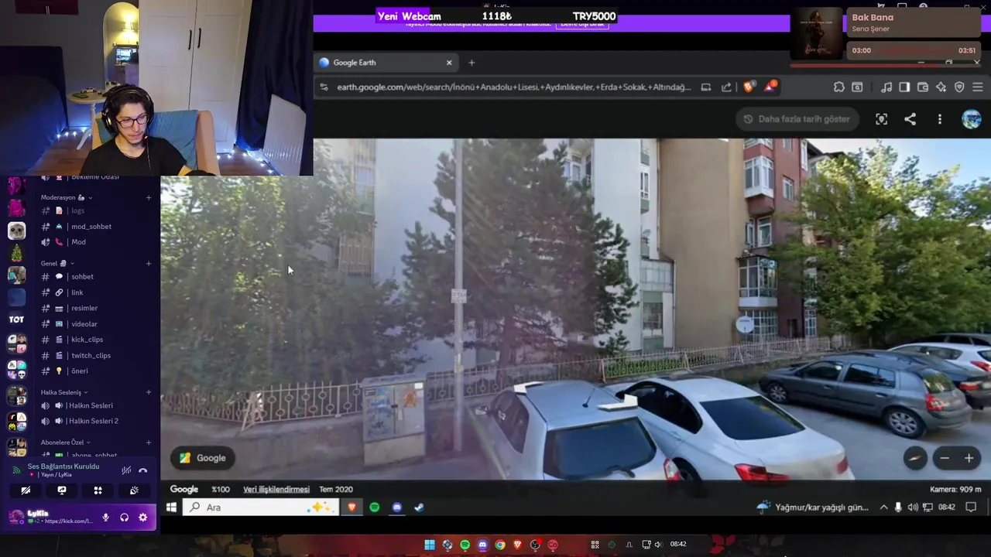Viewport: 991px width, 557px height.
Task: Click the Street View location focus icon
Action: pos(881,119)
